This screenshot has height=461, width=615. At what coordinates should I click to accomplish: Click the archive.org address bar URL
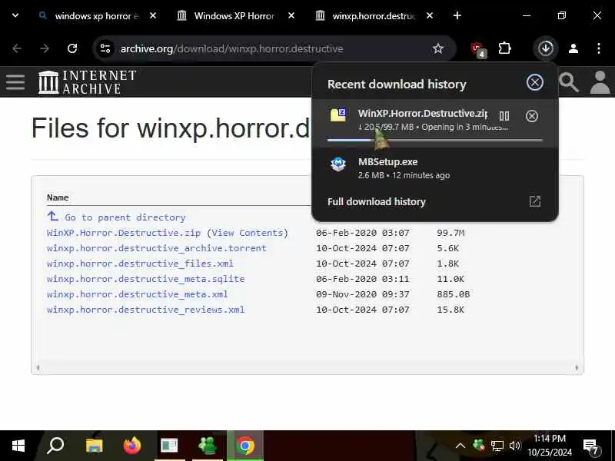point(232,48)
